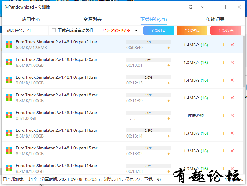Click the 全部暂停 button
The height and width of the screenshot is (186, 247).
coord(192,30)
